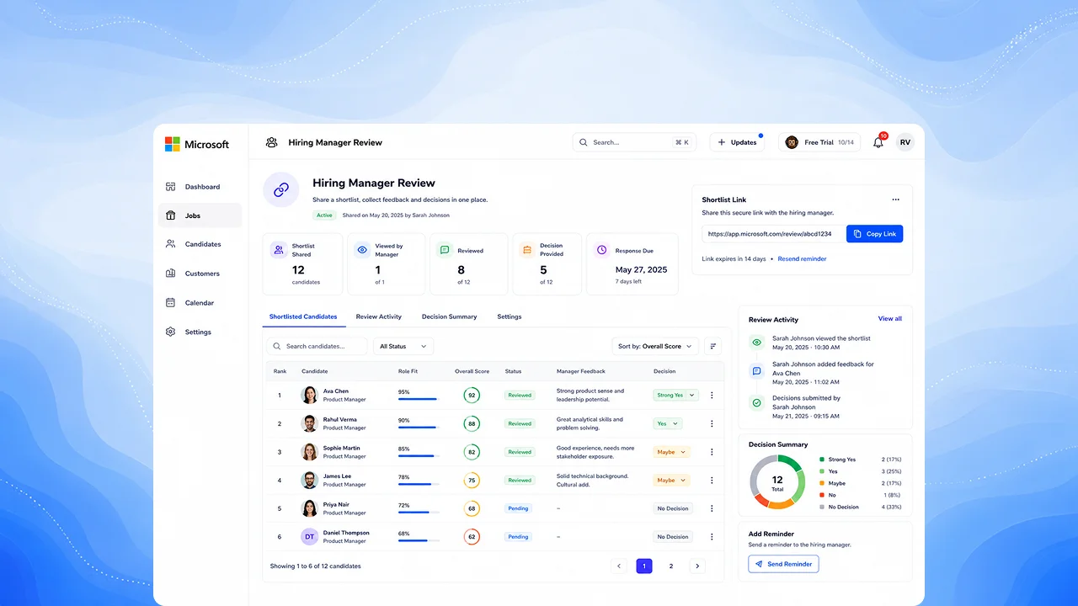Click the Calendar icon in sidebar
Viewport: 1078px width, 606px height.
170,302
